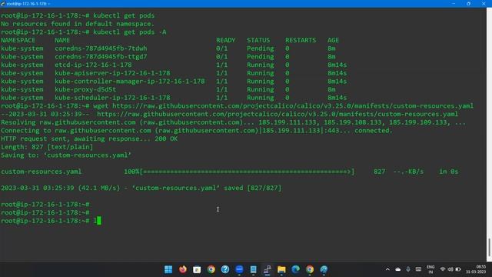Click pod name 'coredns-787d4945fb-ttgd7'
The height and width of the screenshot is (277, 492).
101,56
